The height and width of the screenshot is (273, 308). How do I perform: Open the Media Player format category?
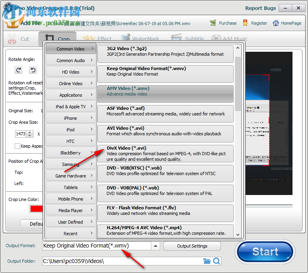(x=71, y=211)
